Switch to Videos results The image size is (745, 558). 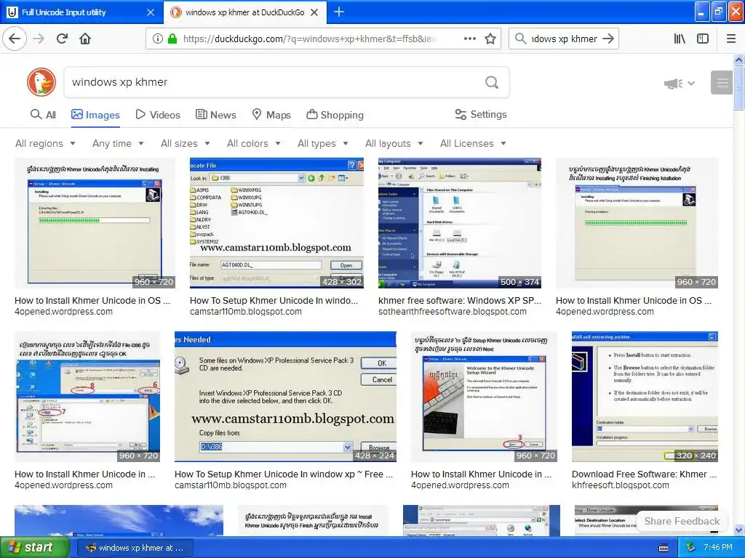[158, 115]
